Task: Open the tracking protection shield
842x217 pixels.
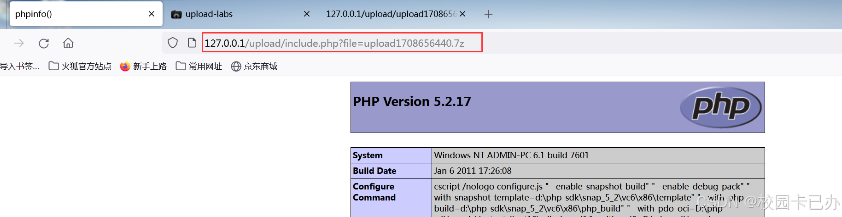Action: (173, 43)
